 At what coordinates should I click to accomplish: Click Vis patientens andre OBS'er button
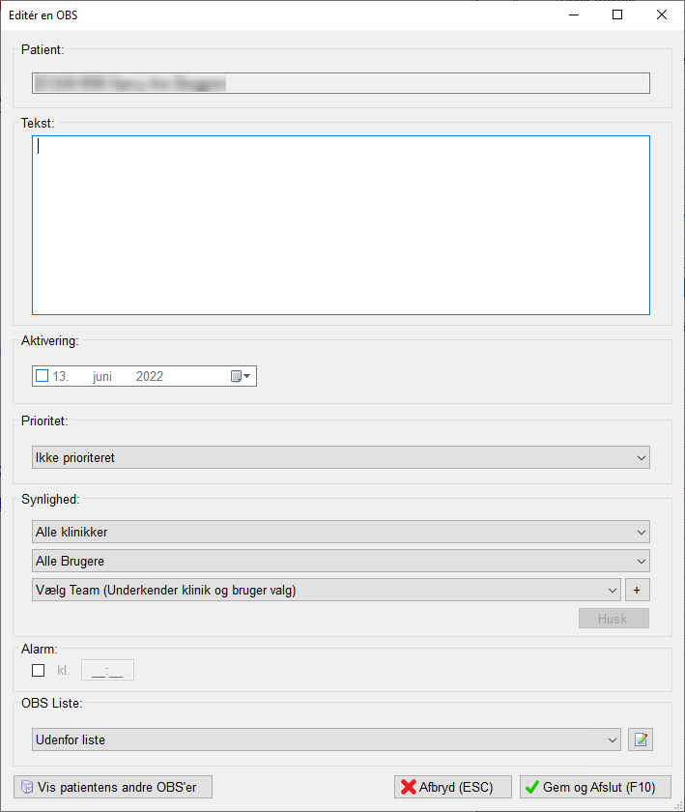click(113, 787)
